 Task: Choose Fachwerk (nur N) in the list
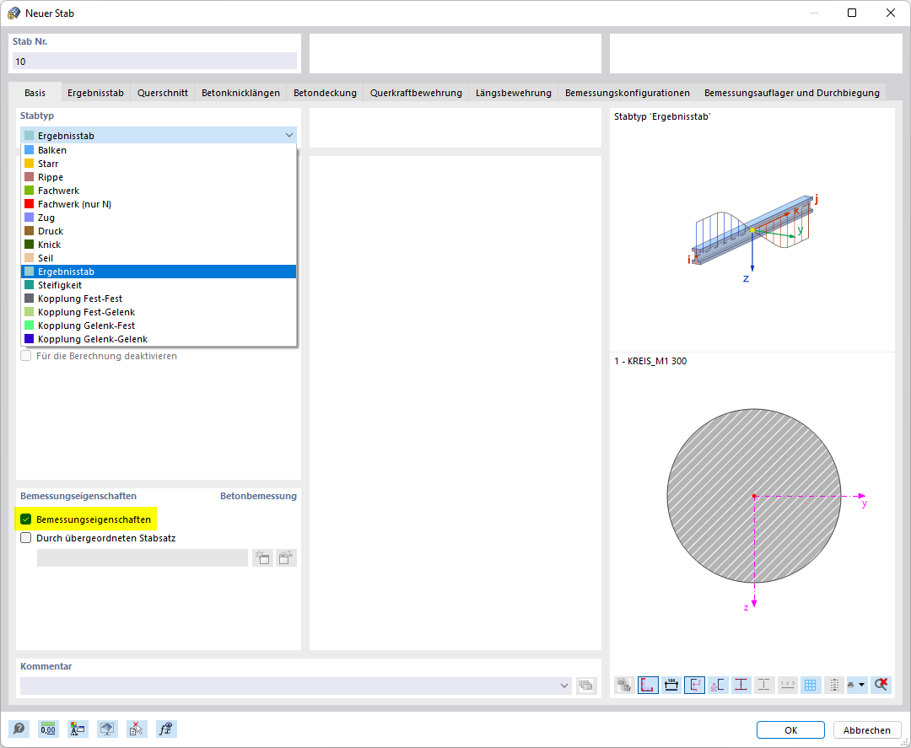[x=159, y=204]
